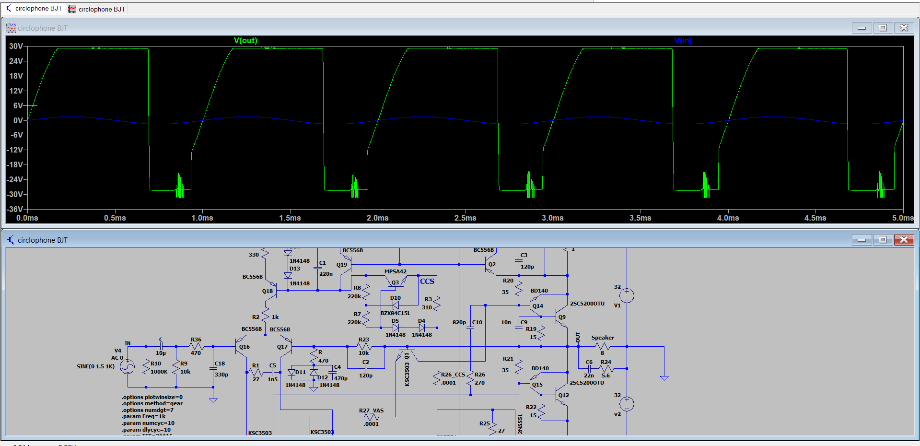920x446 pixels.
Task: Select the Speaker resistor symbol
Action: tap(602, 346)
